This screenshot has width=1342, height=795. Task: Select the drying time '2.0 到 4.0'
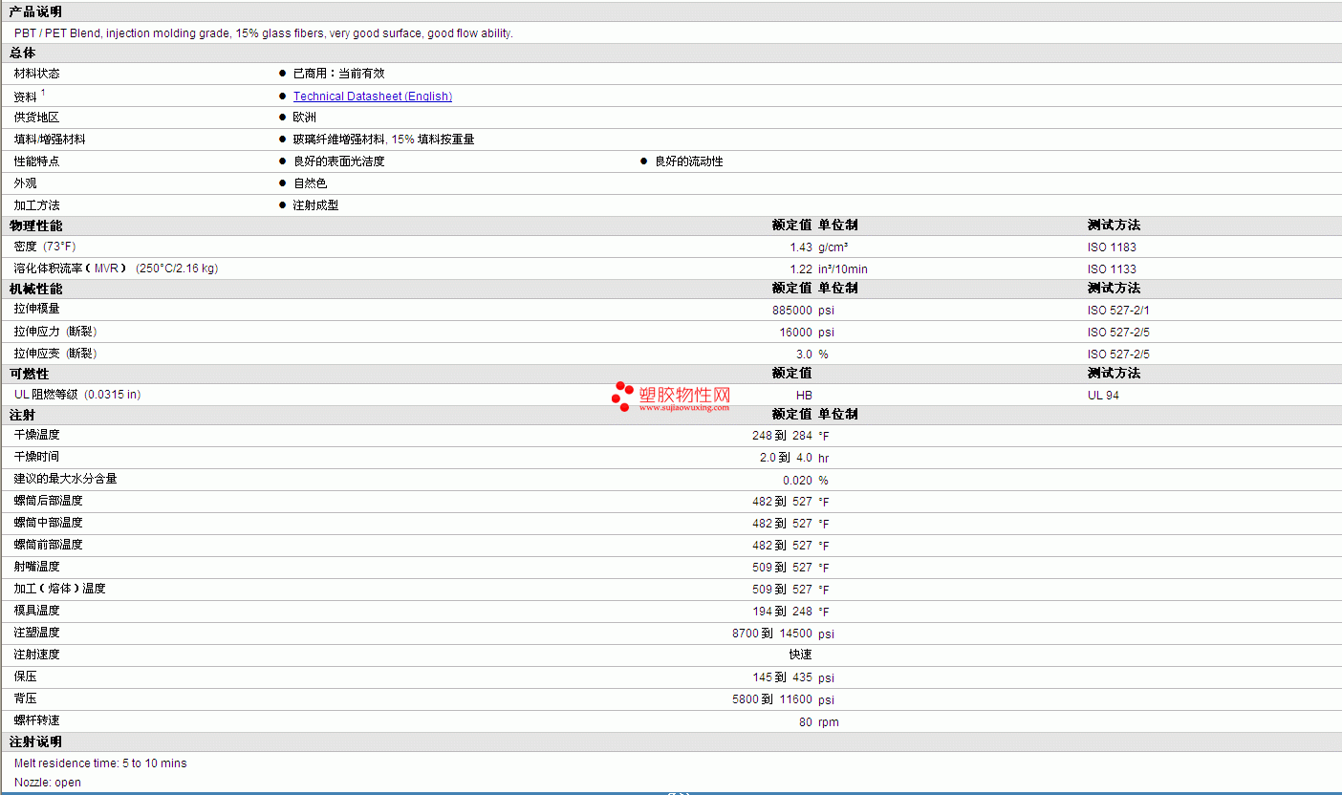786,458
